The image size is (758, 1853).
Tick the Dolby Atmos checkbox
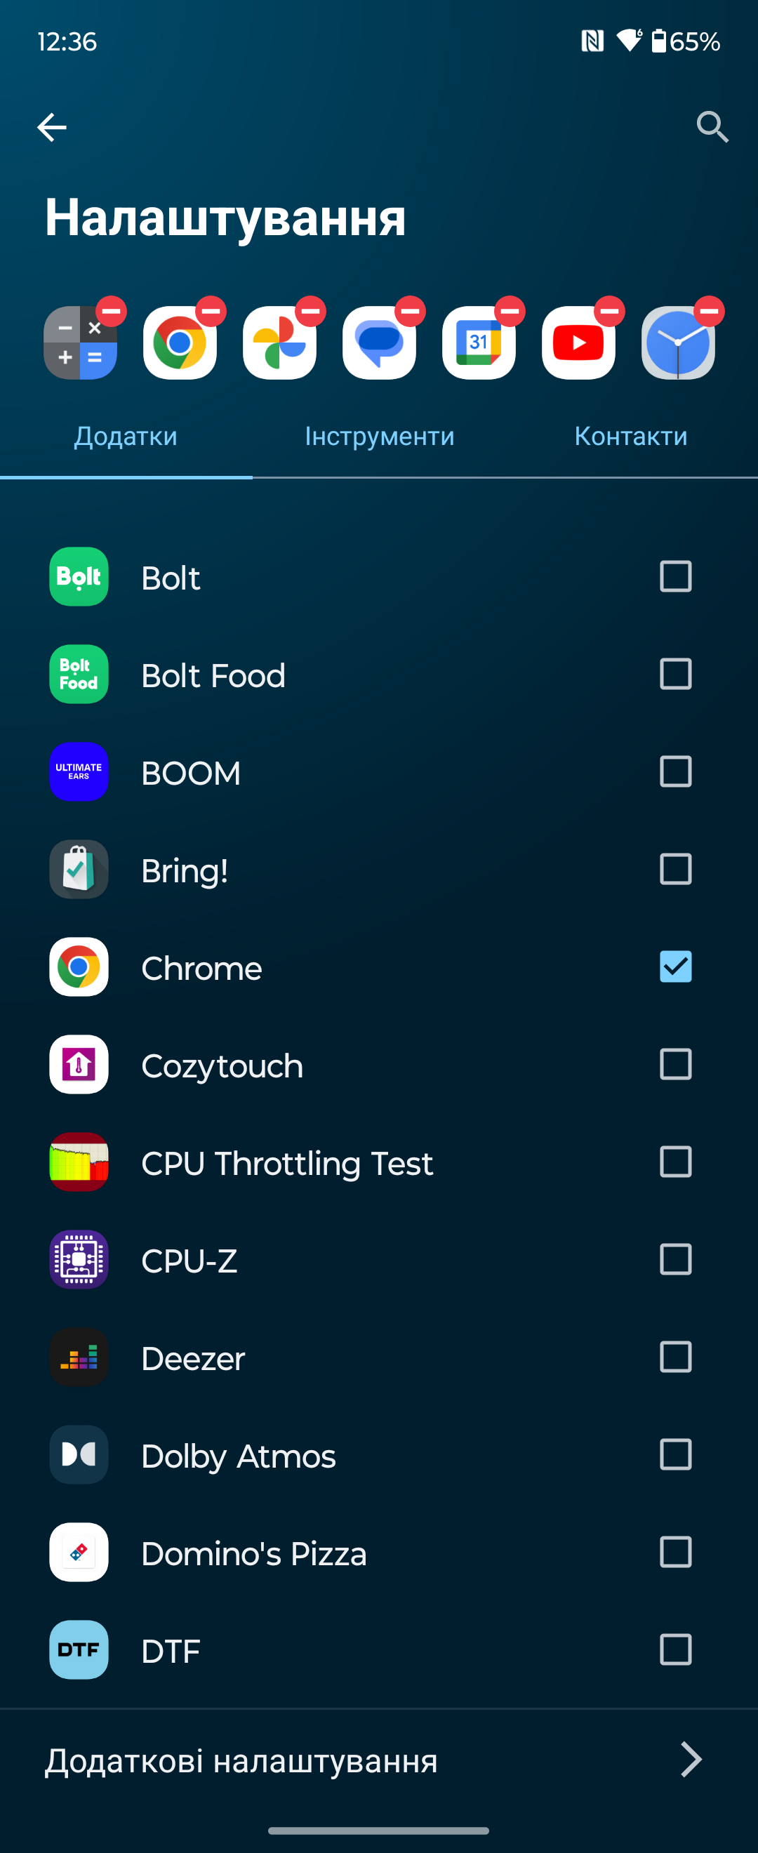(675, 1454)
